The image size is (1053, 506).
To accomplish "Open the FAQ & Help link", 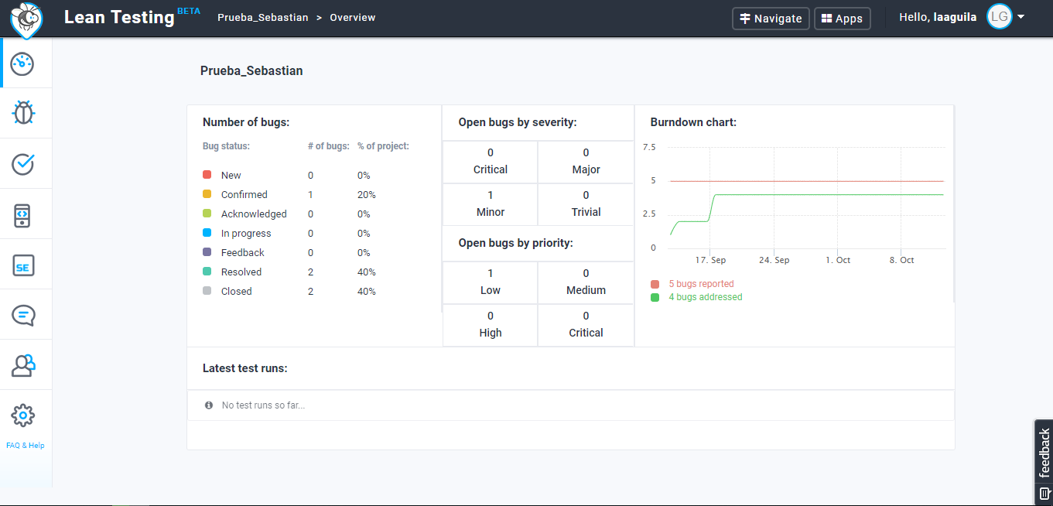I will click(x=26, y=446).
